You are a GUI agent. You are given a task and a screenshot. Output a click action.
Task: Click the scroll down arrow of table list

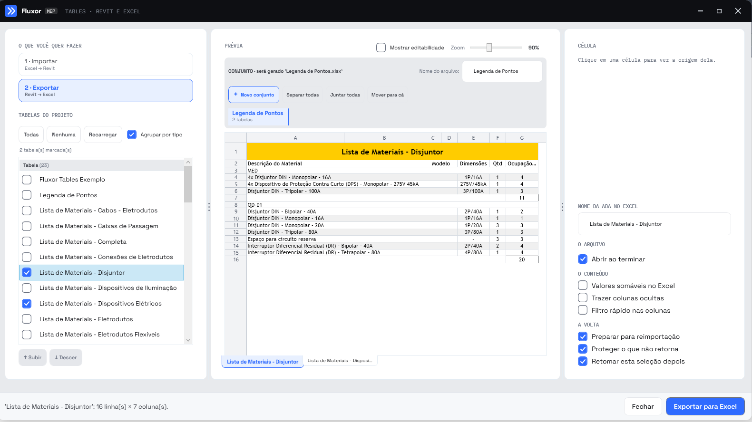pyautogui.click(x=188, y=340)
